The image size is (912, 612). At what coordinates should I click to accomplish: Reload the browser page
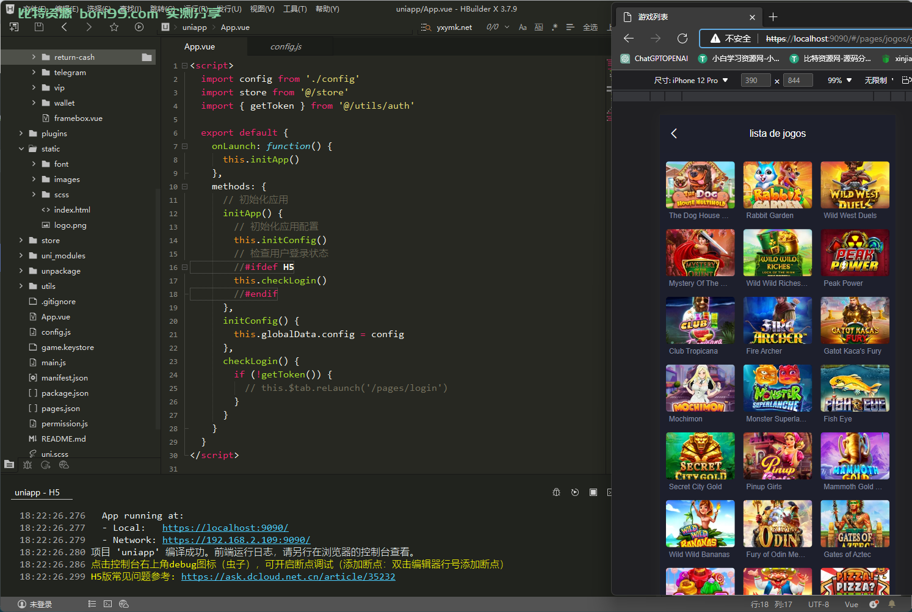coord(682,38)
